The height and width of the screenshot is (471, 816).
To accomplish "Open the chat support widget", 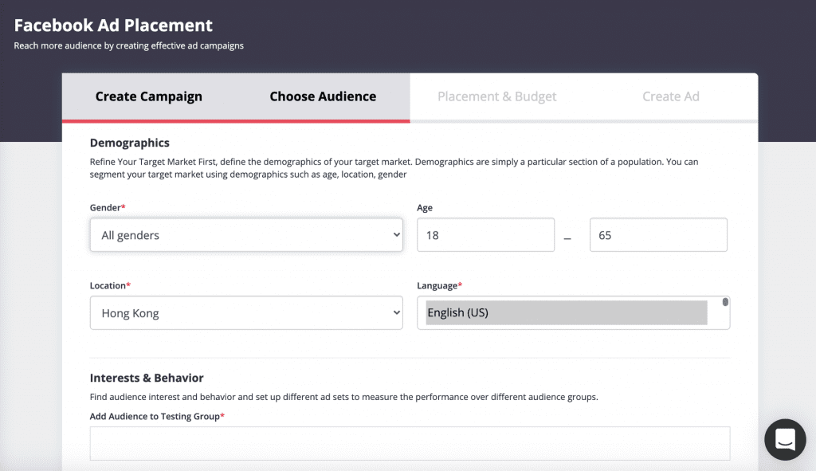I will [785, 439].
